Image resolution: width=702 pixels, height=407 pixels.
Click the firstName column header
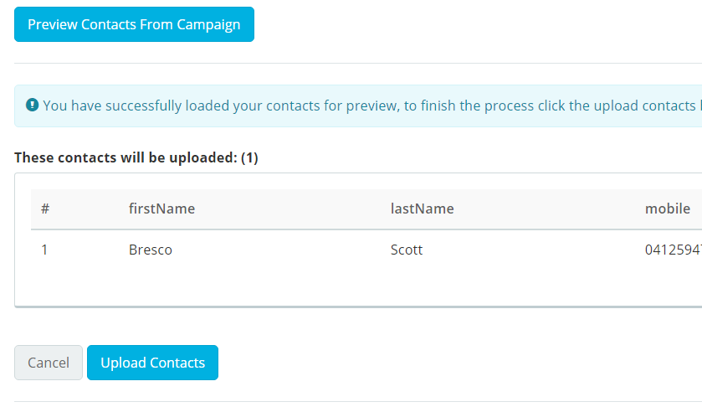[x=161, y=209]
